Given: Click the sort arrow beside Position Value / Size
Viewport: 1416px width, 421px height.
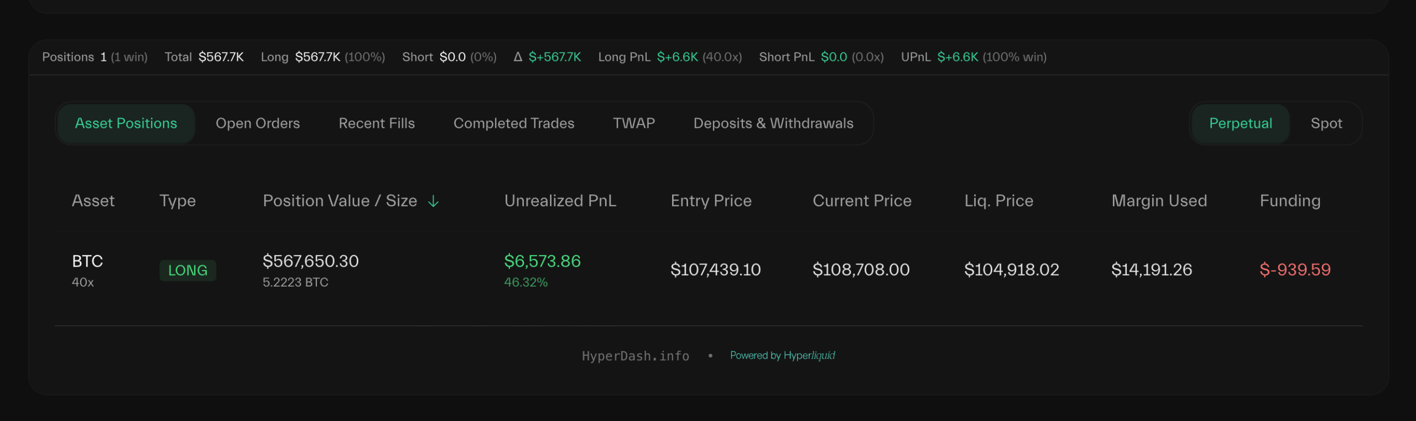Looking at the screenshot, I should [433, 201].
